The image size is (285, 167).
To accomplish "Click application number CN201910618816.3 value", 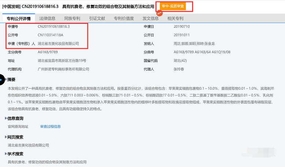I will point(53,27).
